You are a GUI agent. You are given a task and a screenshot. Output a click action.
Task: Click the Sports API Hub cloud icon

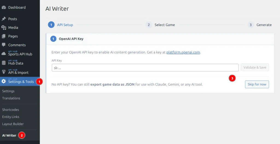(4, 54)
